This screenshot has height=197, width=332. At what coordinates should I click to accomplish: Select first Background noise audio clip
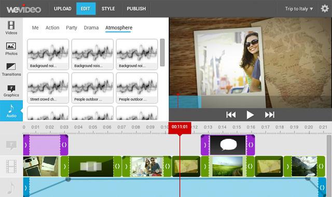48,54
